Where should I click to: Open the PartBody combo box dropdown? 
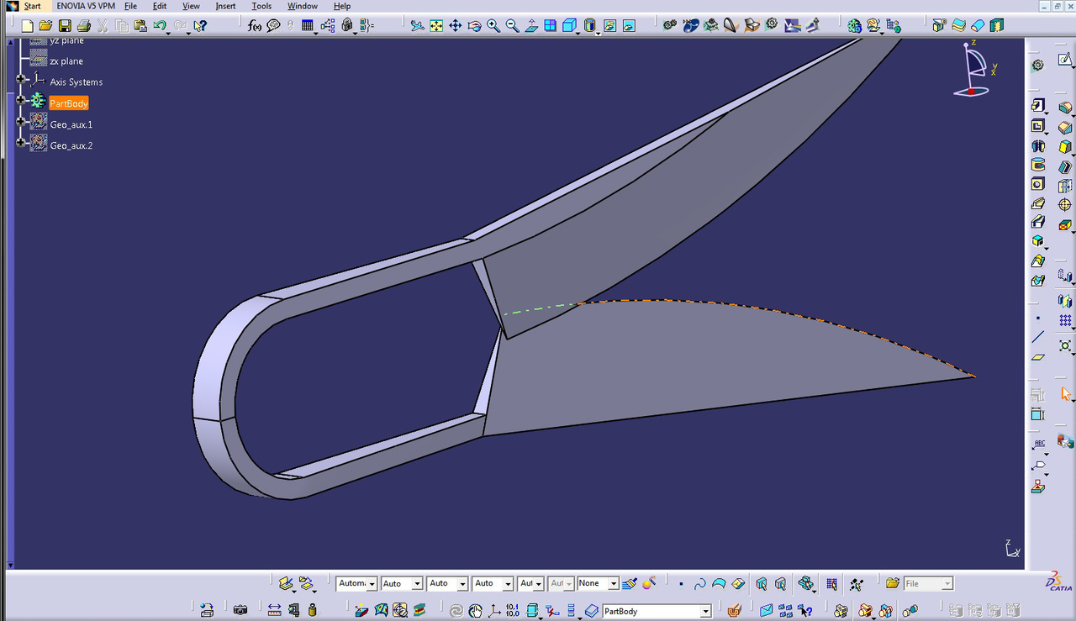(705, 611)
